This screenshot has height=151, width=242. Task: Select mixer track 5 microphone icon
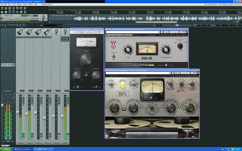coord(56,32)
